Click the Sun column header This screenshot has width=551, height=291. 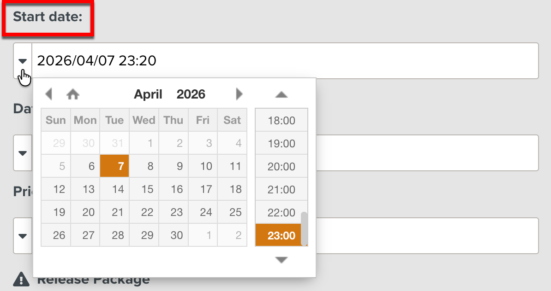[55, 120]
